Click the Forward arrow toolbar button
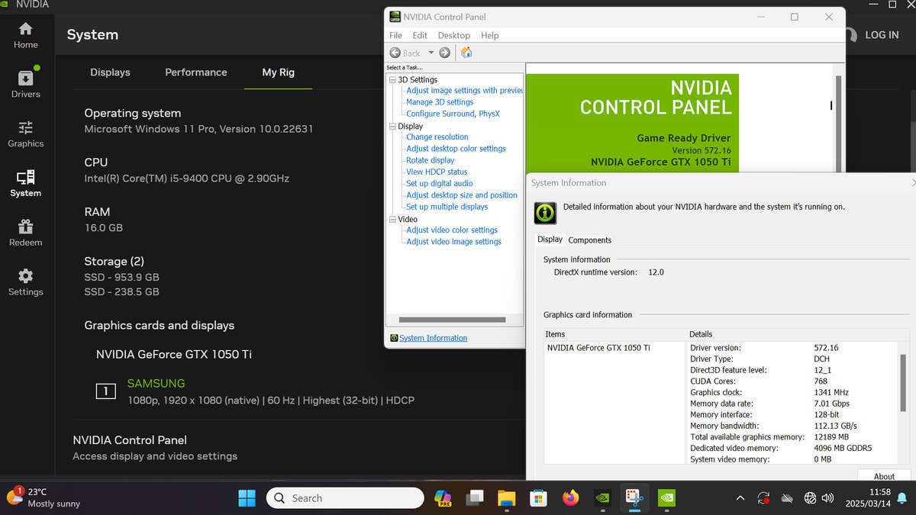The height and width of the screenshot is (515, 916). tap(444, 53)
